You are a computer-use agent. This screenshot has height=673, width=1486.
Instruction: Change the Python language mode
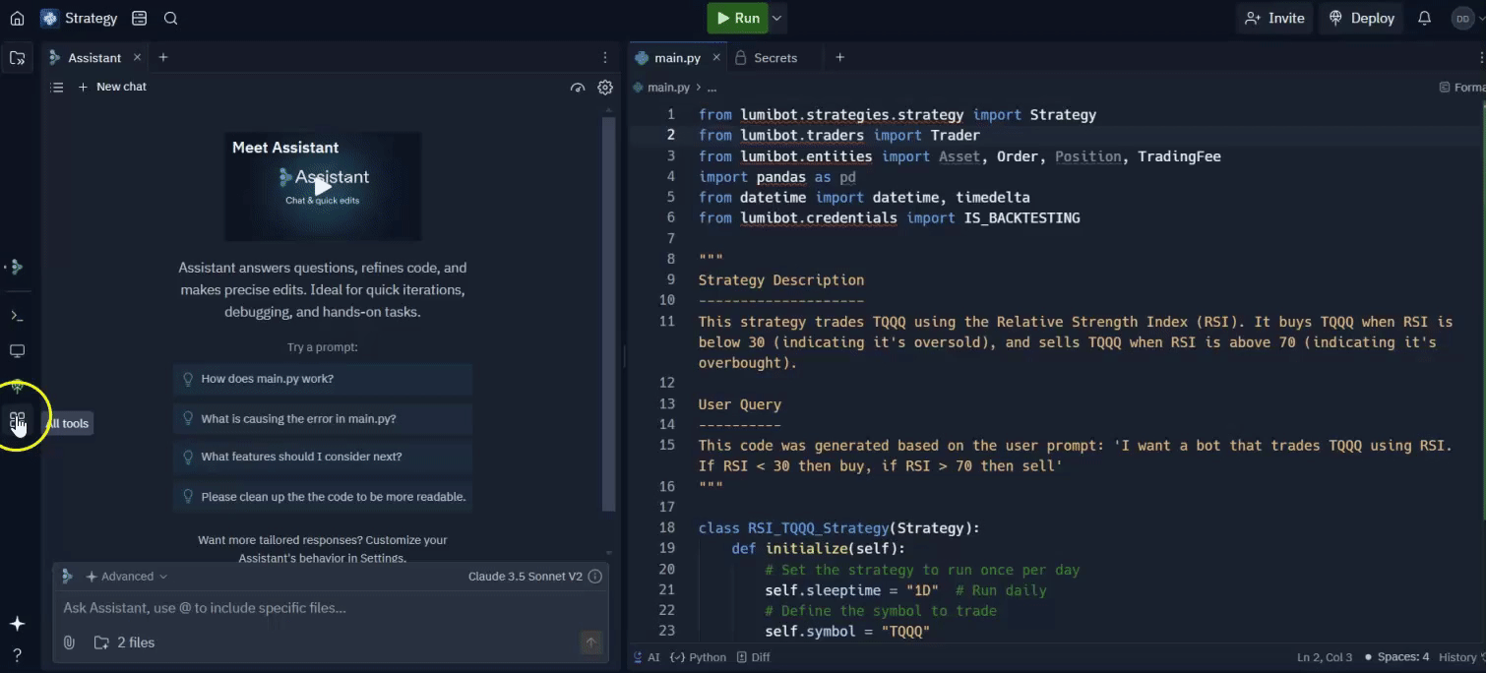pyautogui.click(x=698, y=657)
